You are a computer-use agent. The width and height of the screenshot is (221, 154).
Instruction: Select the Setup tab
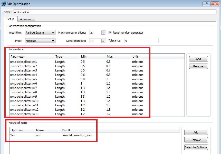11,19
